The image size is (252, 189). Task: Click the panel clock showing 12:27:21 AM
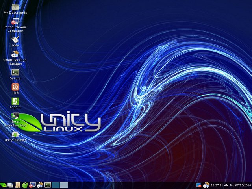pyautogui.click(x=231, y=185)
